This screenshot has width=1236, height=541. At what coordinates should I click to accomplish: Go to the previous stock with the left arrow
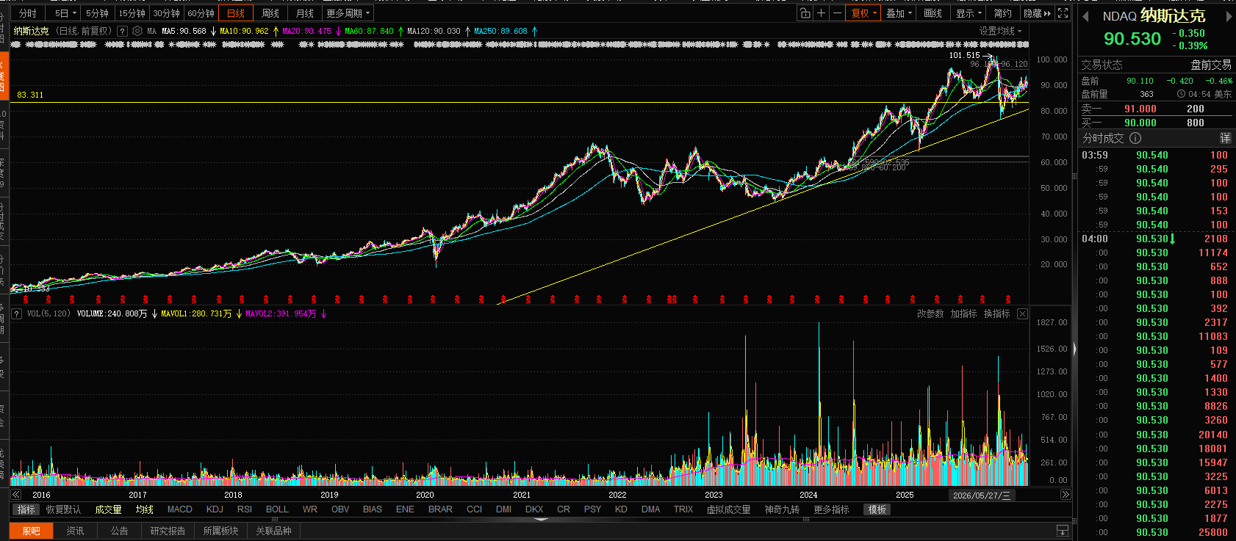[1085, 16]
